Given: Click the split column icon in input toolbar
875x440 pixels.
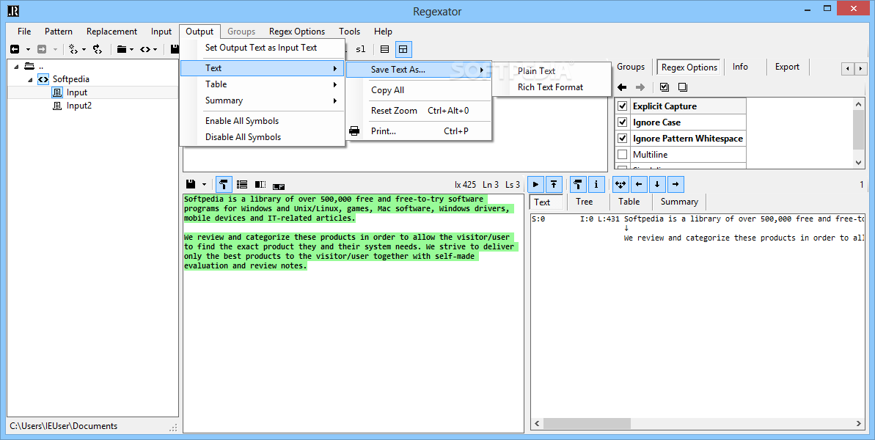Looking at the screenshot, I should [260, 184].
